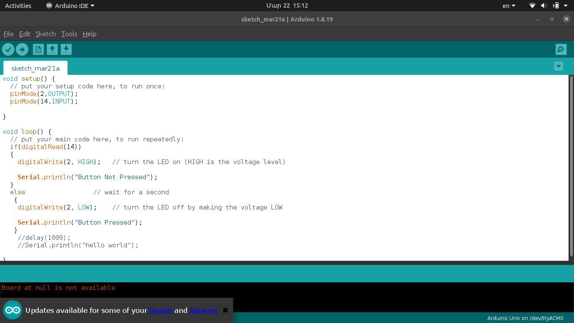Open a sketch using the up-arrow icon
This screenshot has width=574, height=323.
(x=52, y=50)
